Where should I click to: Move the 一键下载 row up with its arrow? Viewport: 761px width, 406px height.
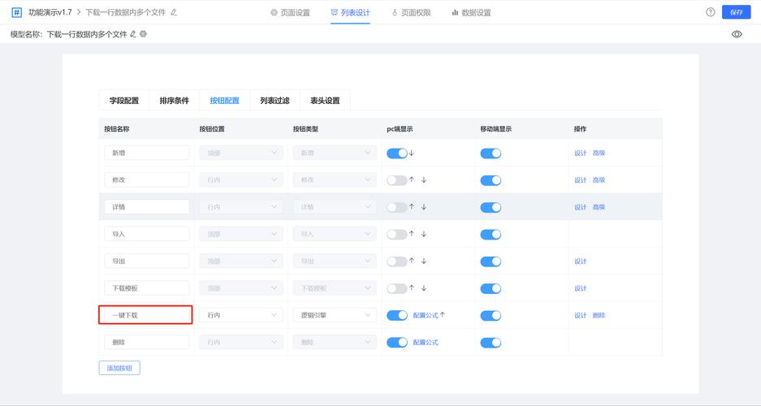442,315
